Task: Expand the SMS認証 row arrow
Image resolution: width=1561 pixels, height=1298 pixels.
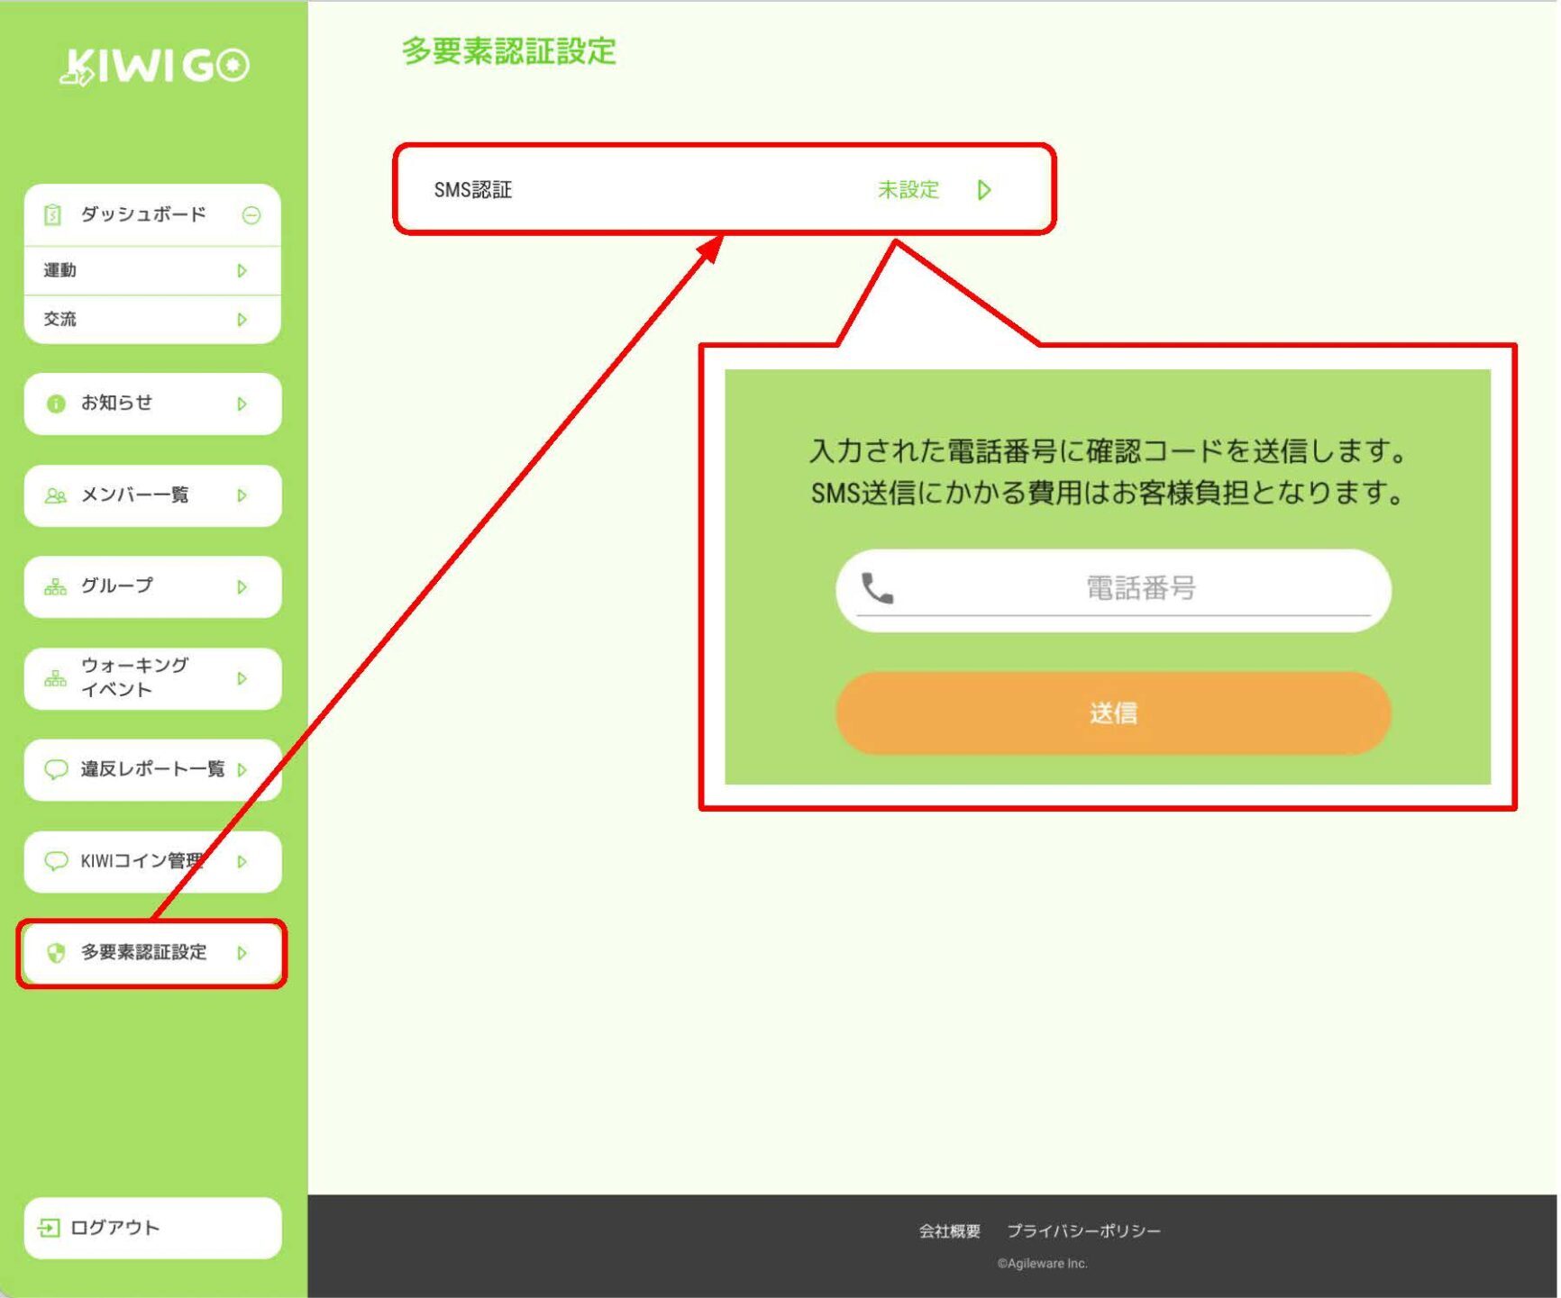Action: point(984,190)
